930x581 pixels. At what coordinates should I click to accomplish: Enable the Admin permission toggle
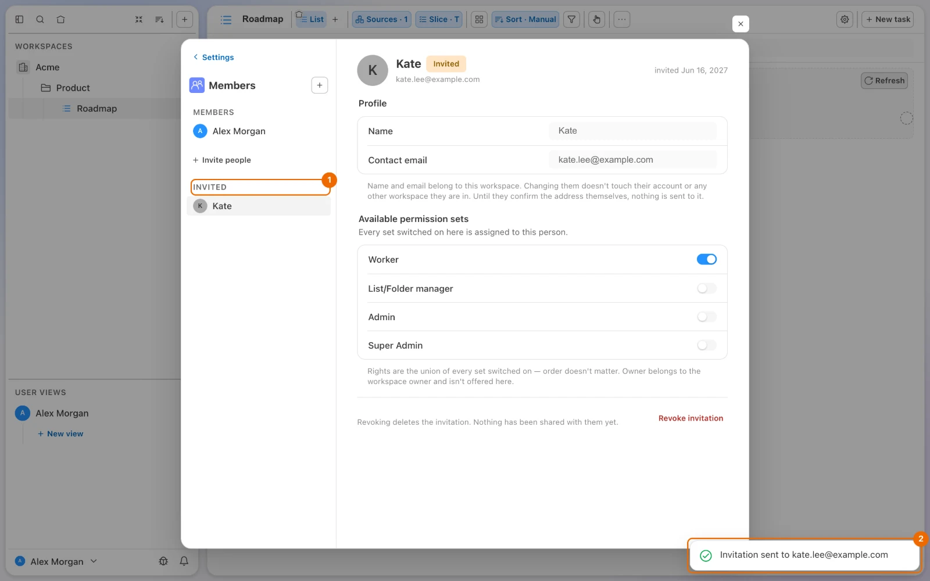707,317
